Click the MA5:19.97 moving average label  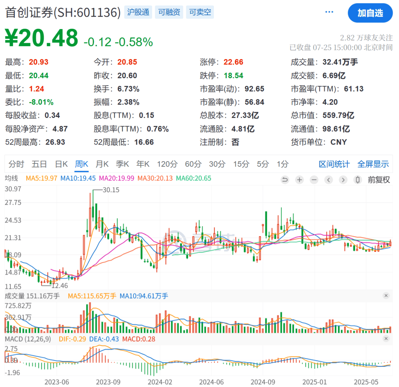[41, 179]
